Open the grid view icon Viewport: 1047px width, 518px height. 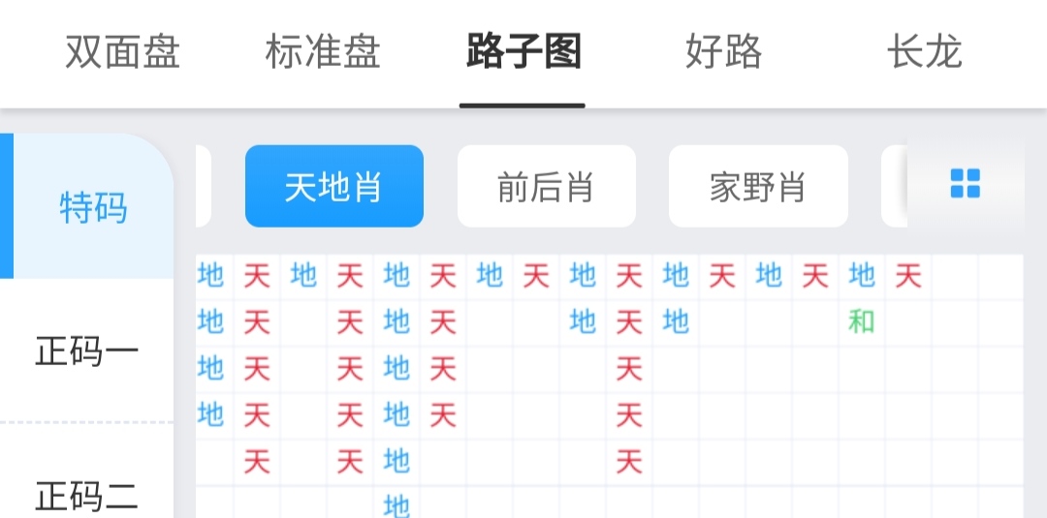tap(965, 184)
